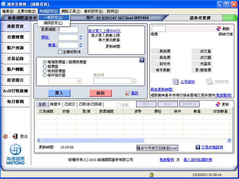The image size is (239, 179).
Task: Tick the 全額或取消 checkbox
Action: coord(60,52)
